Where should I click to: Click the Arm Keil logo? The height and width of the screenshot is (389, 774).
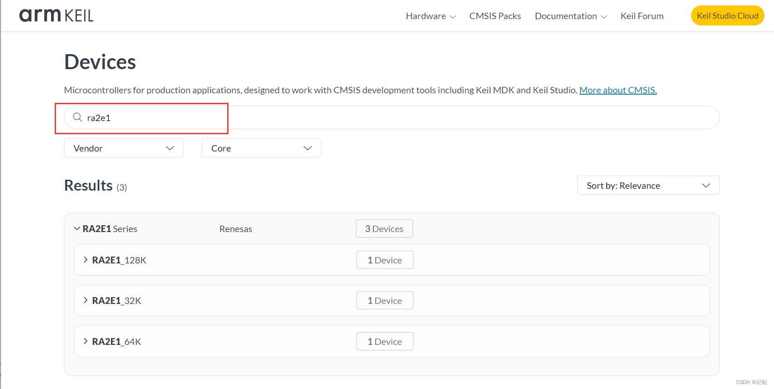point(56,15)
